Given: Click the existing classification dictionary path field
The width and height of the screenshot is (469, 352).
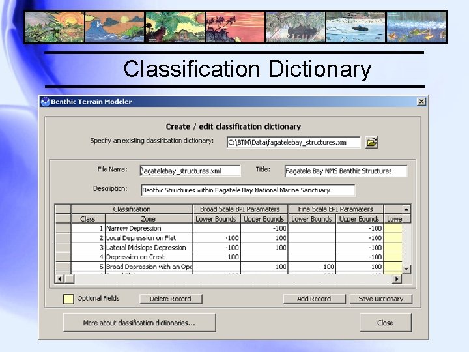Looking at the screenshot, I should pos(293,142).
